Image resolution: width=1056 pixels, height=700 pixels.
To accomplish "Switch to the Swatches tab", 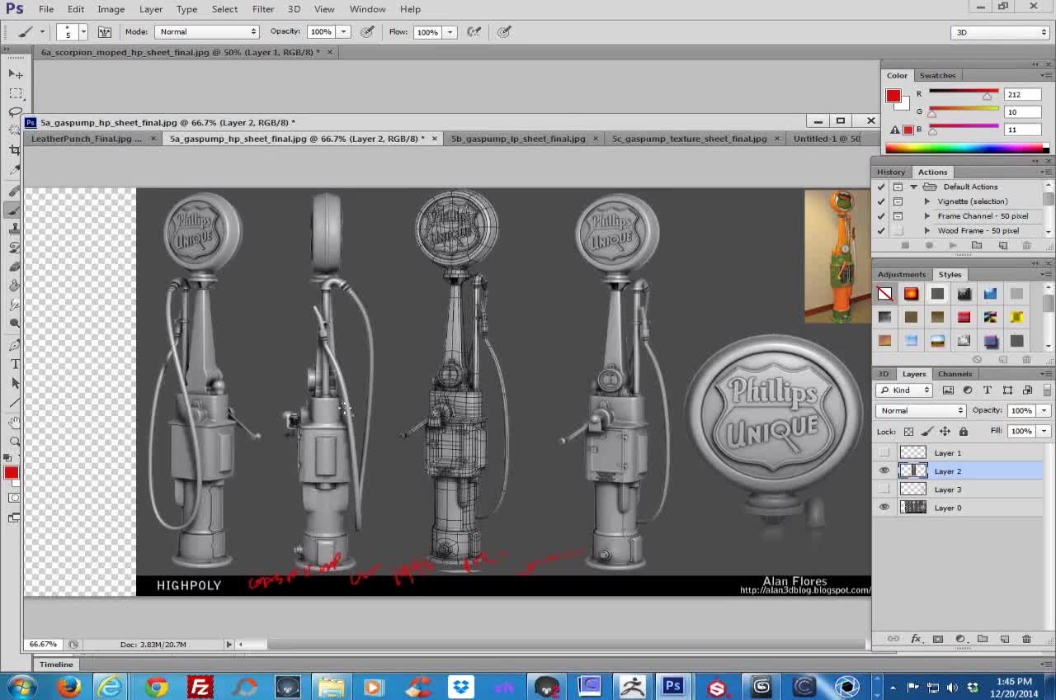I will [937, 75].
